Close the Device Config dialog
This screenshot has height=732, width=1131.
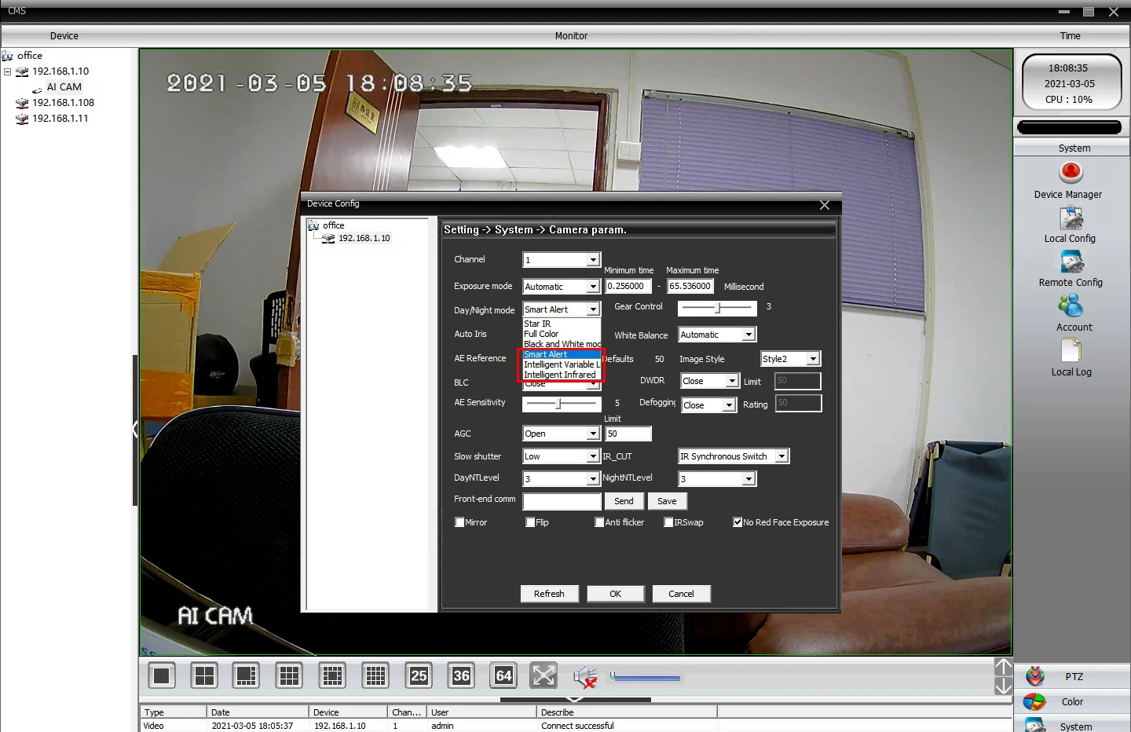825,205
